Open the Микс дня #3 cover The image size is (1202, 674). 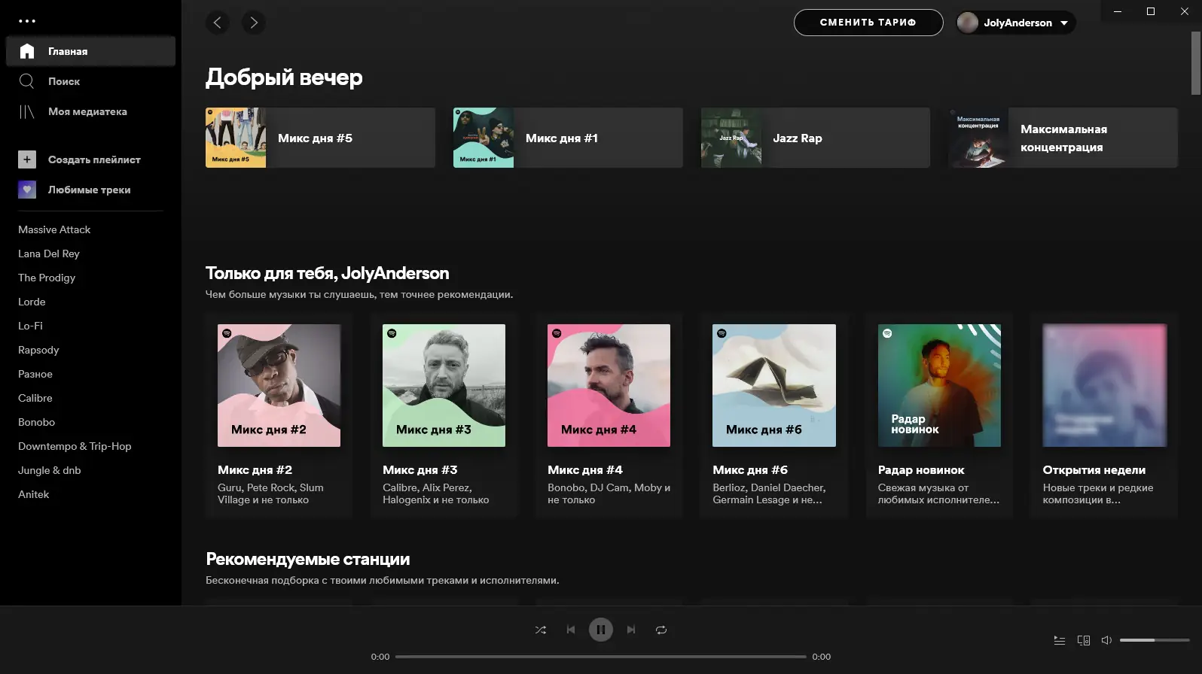point(444,385)
